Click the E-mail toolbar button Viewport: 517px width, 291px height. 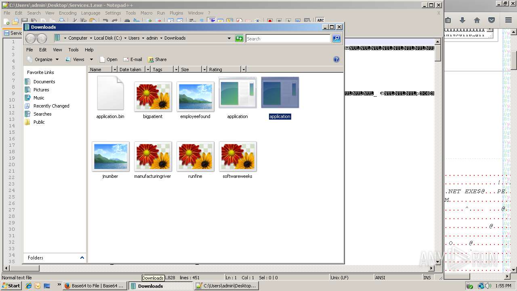(132, 59)
